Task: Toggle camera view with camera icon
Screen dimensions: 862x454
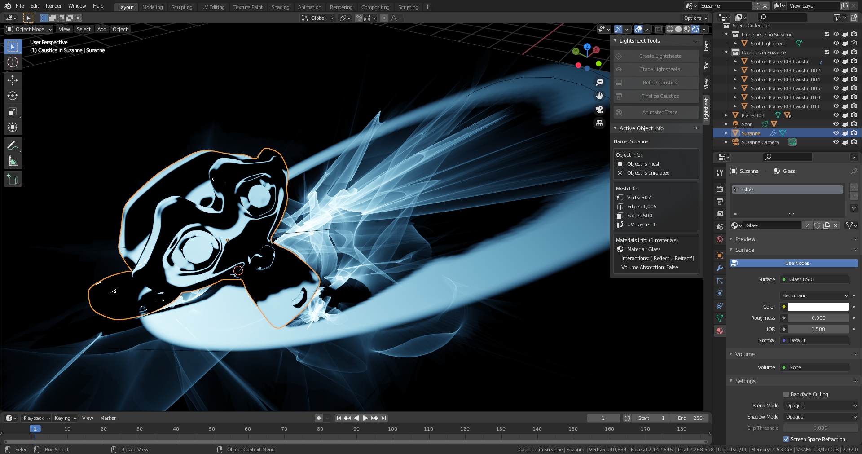Action: 599,110
